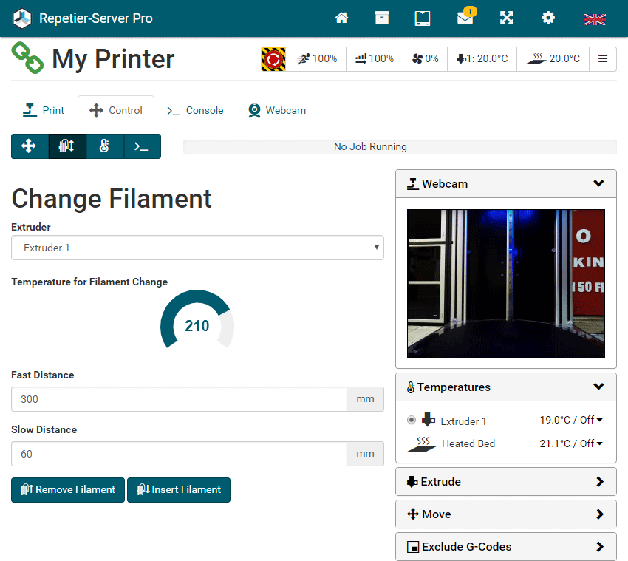The image size is (628, 561).
Task: Expand the Extrude panel
Action: pos(505,482)
